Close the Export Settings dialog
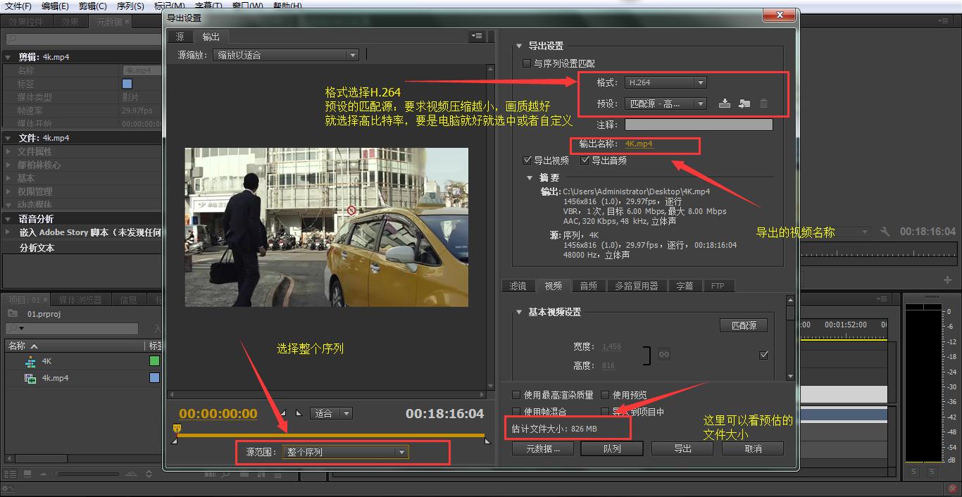Screen dimensions: 962x497 [x=780, y=15]
